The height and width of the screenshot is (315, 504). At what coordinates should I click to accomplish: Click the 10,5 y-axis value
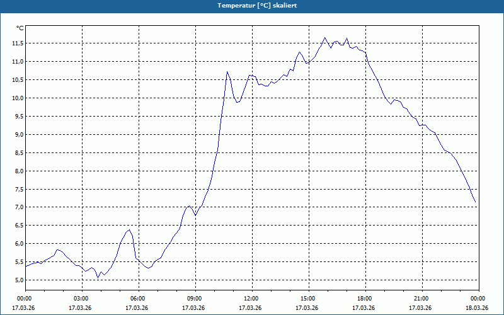[18, 80]
